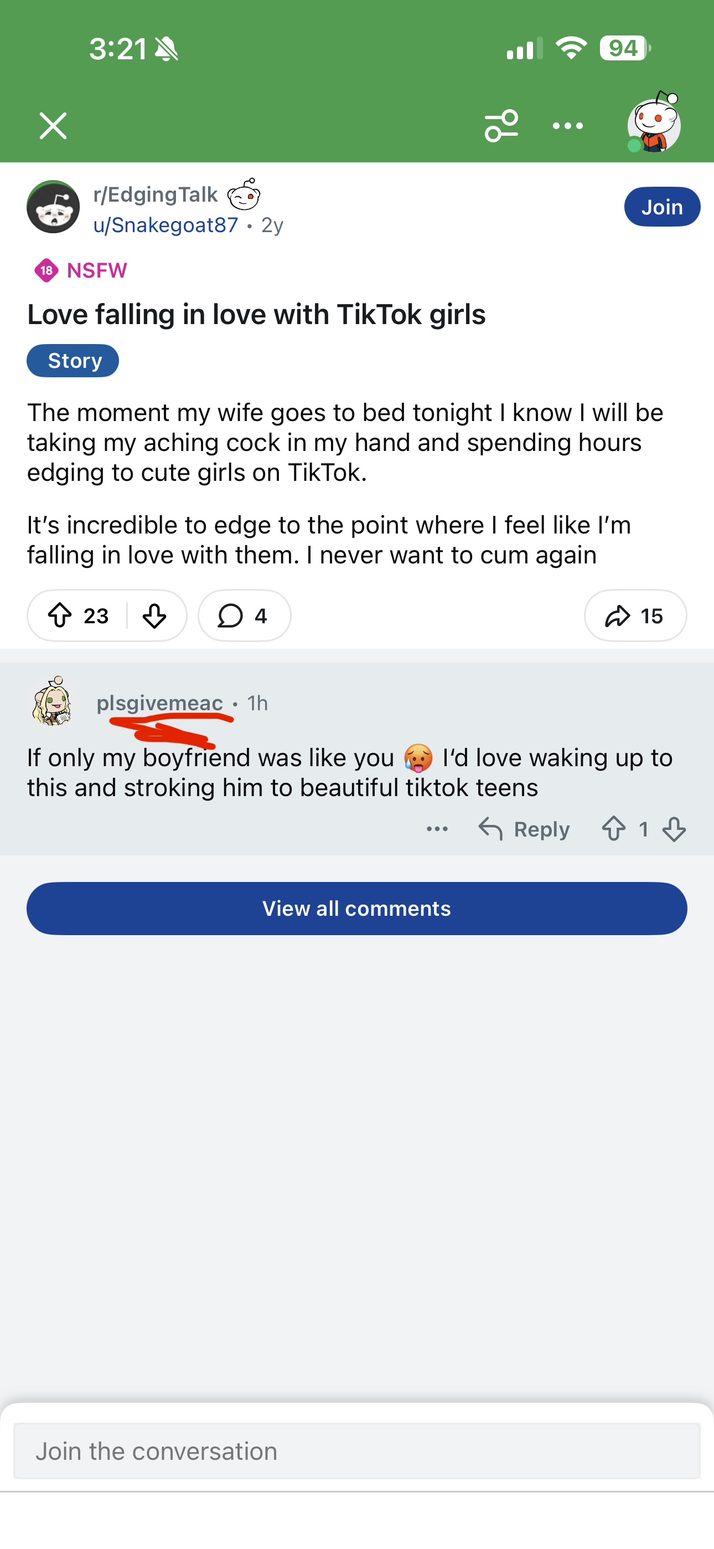Upvote the post
Screen dimensions: 714x1549
(x=60, y=616)
